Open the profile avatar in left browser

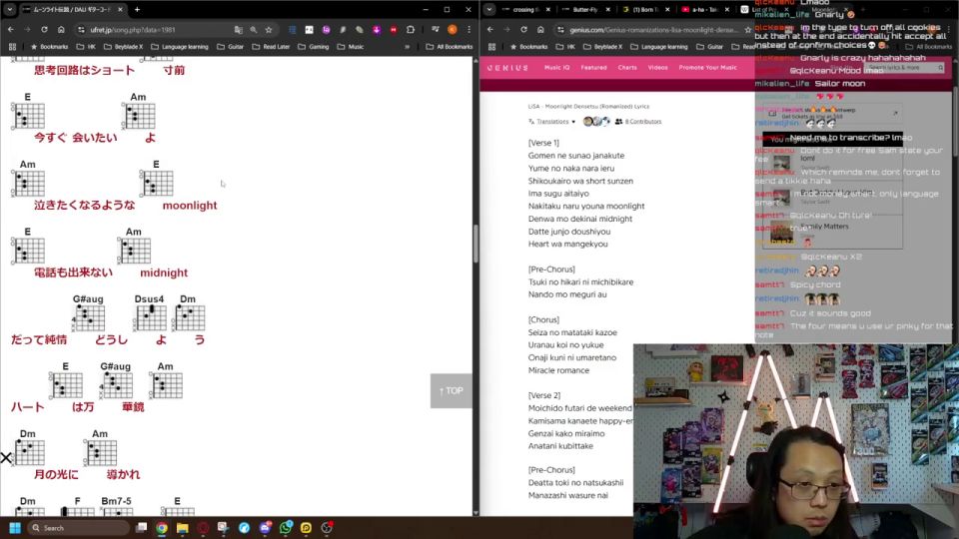point(452,29)
